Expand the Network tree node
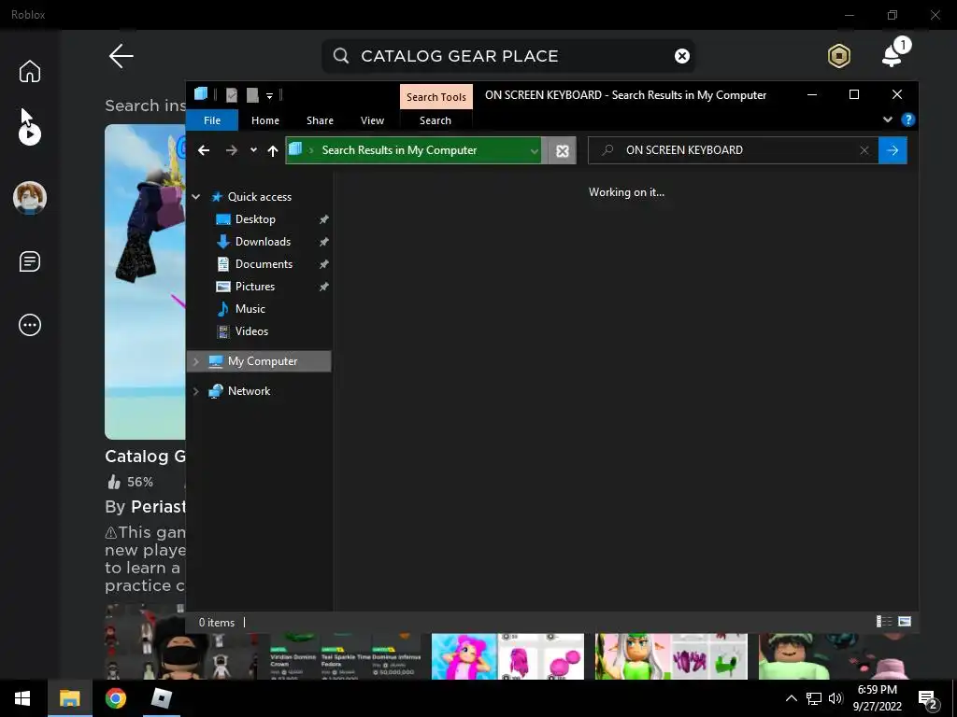 196,391
